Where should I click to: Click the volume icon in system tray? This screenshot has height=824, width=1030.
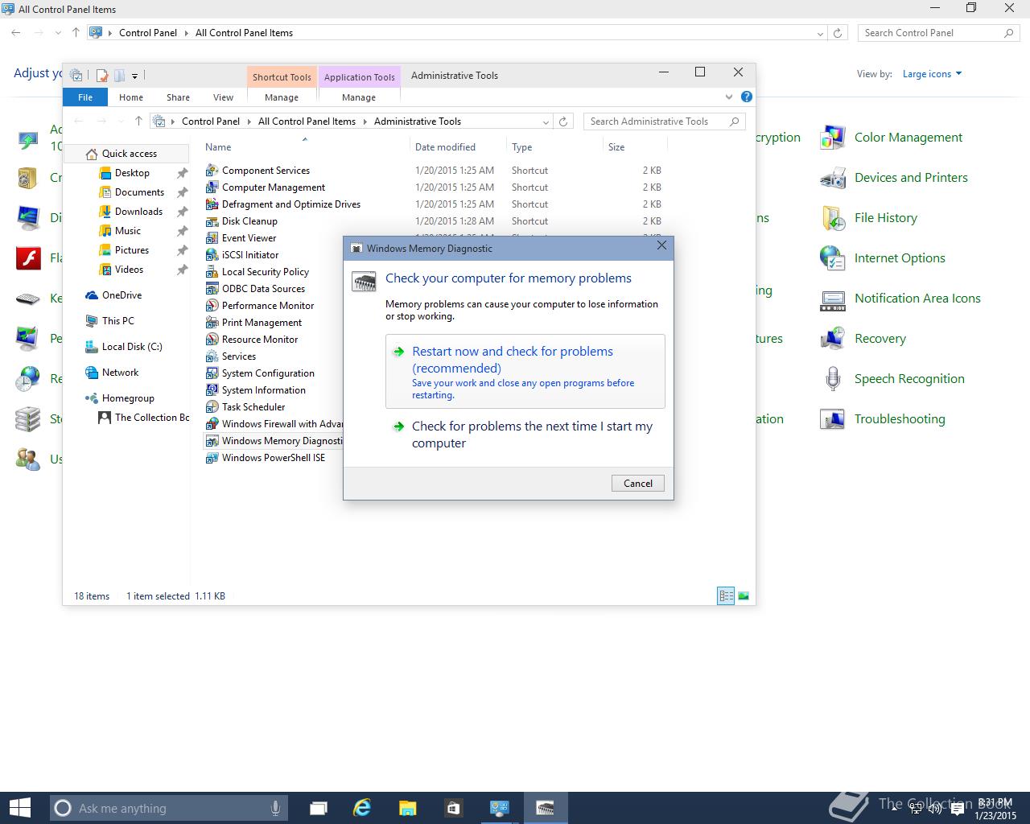(934, 810)
